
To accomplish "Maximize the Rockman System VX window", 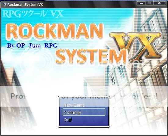I will point(149,3).
